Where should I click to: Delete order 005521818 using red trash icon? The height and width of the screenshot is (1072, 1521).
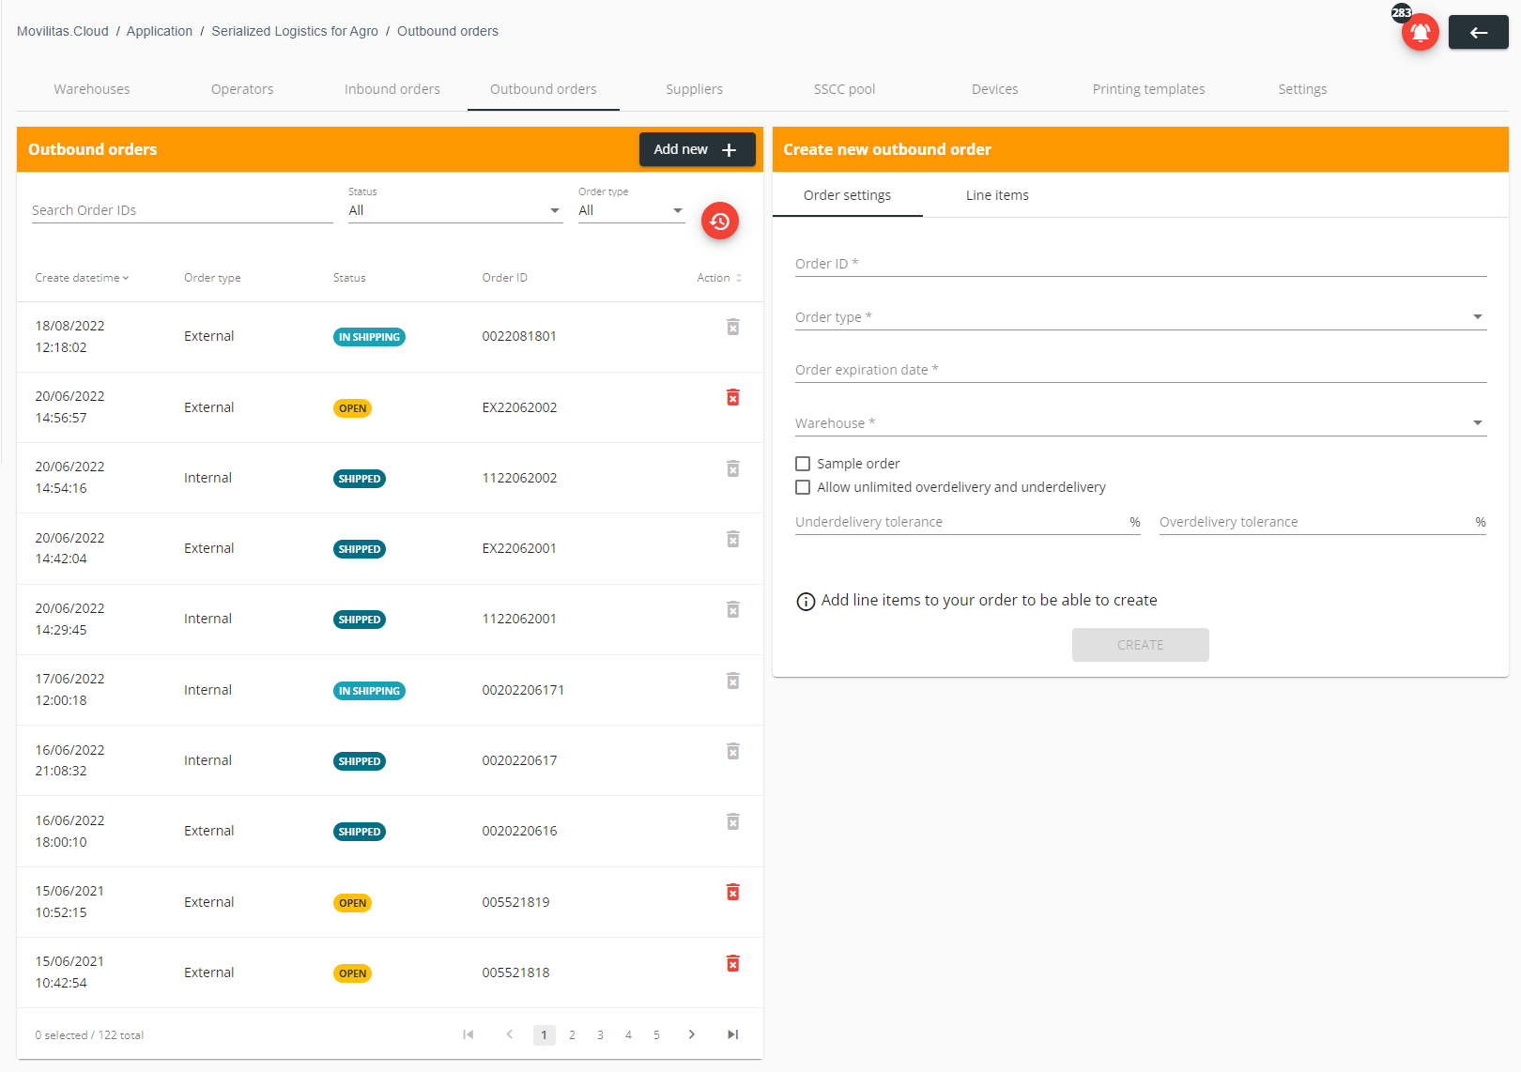click(x=733, y=963)
